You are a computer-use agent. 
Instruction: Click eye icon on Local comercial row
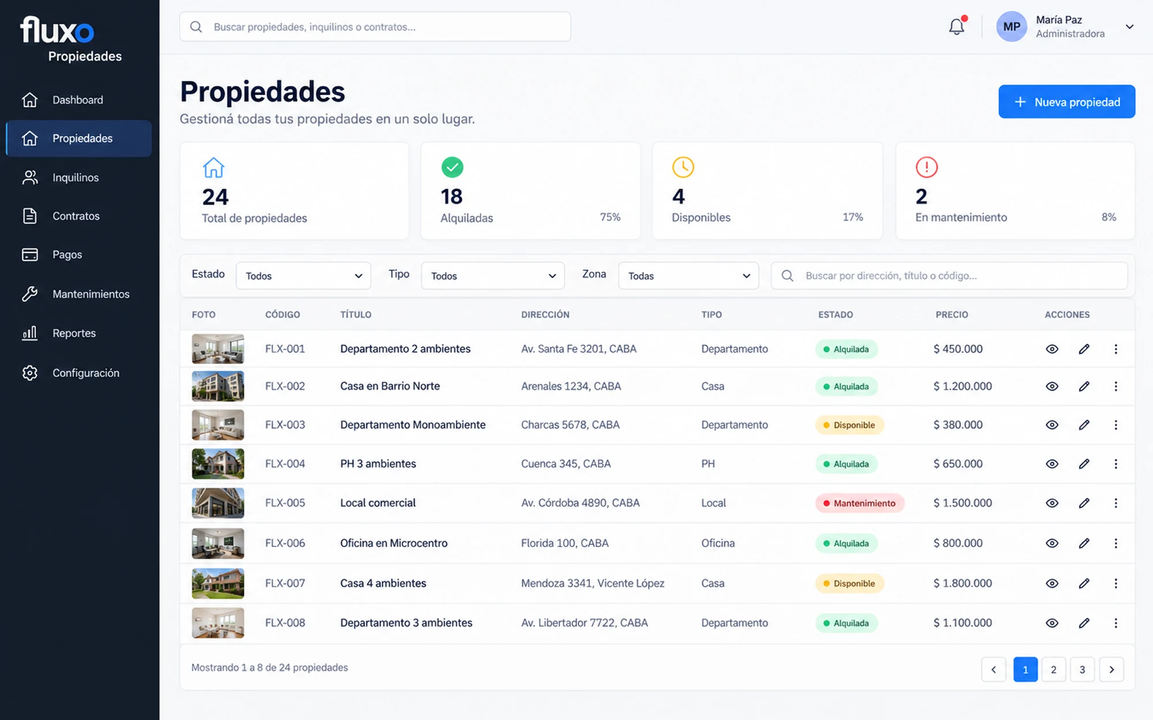coord(1052,503)
